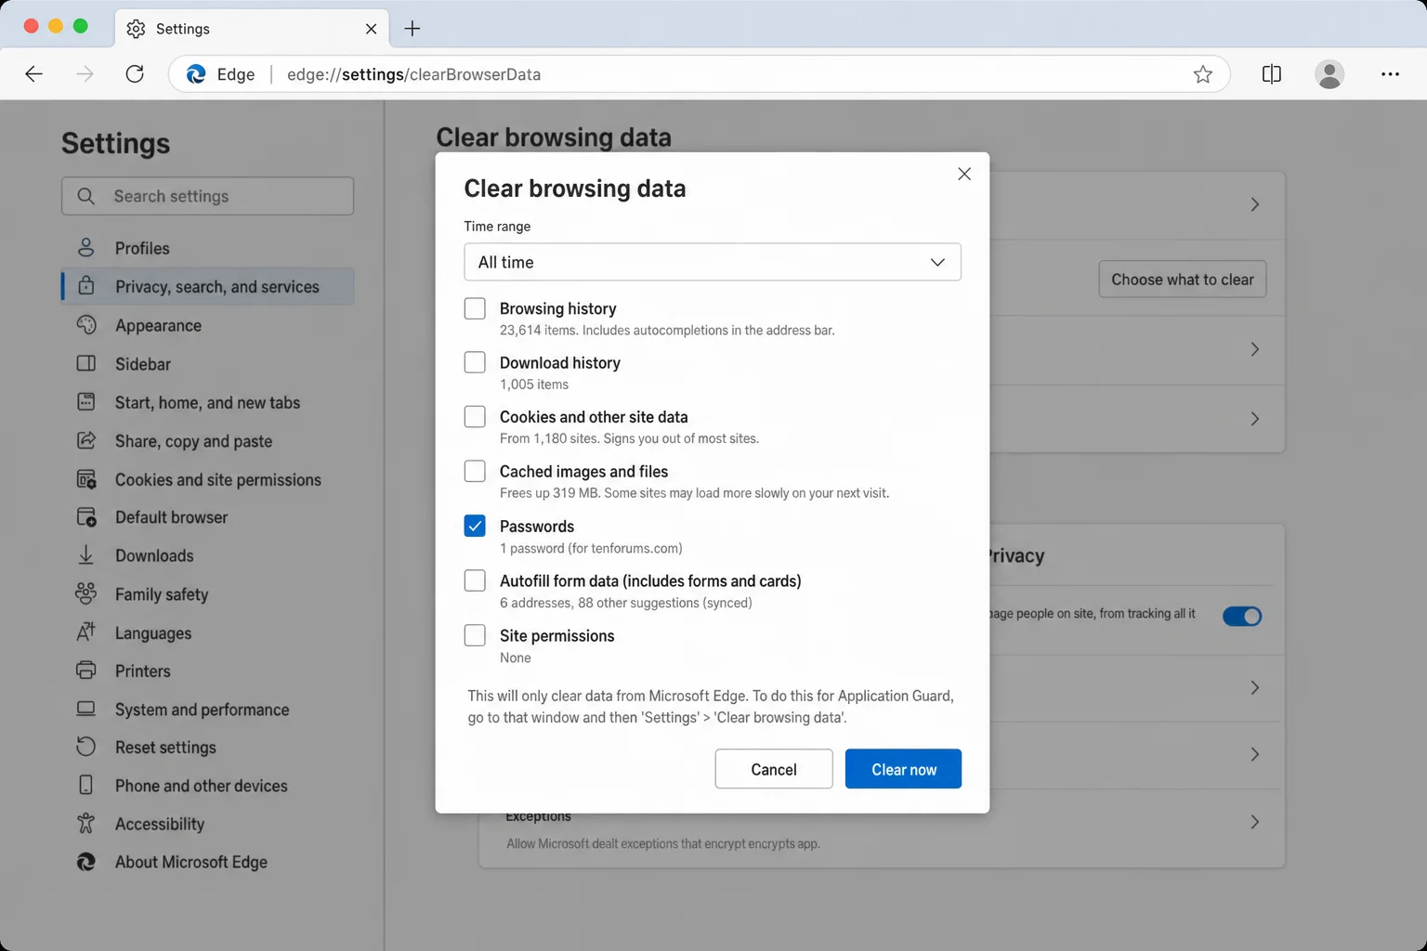Click in the Search settings field

(207, 196)
